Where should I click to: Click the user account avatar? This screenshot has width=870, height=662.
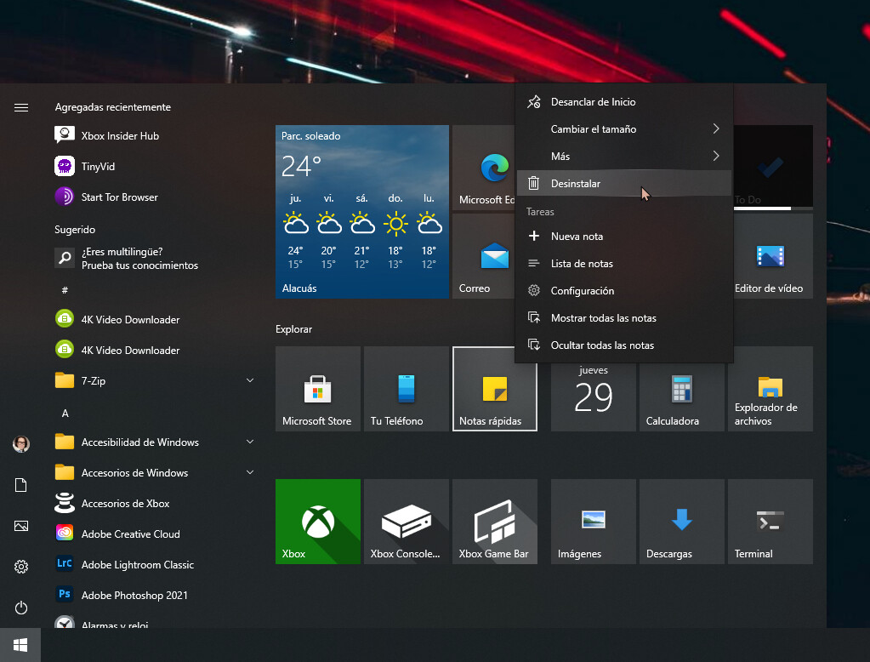point(21,443)
